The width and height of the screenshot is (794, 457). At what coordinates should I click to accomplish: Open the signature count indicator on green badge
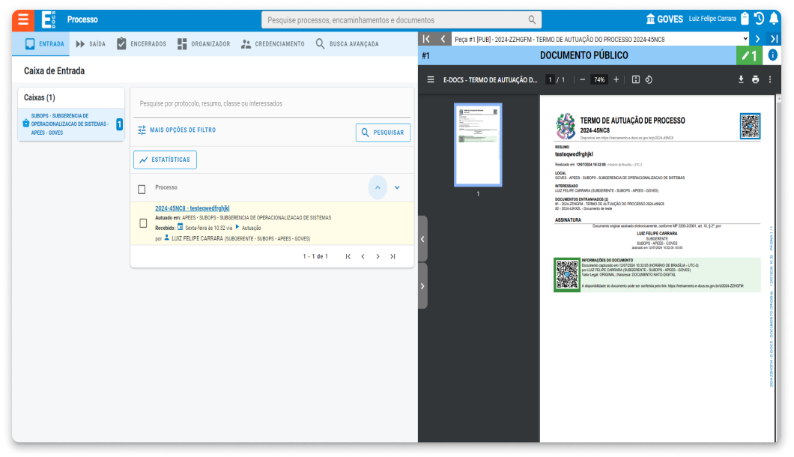tap(749, 53)
